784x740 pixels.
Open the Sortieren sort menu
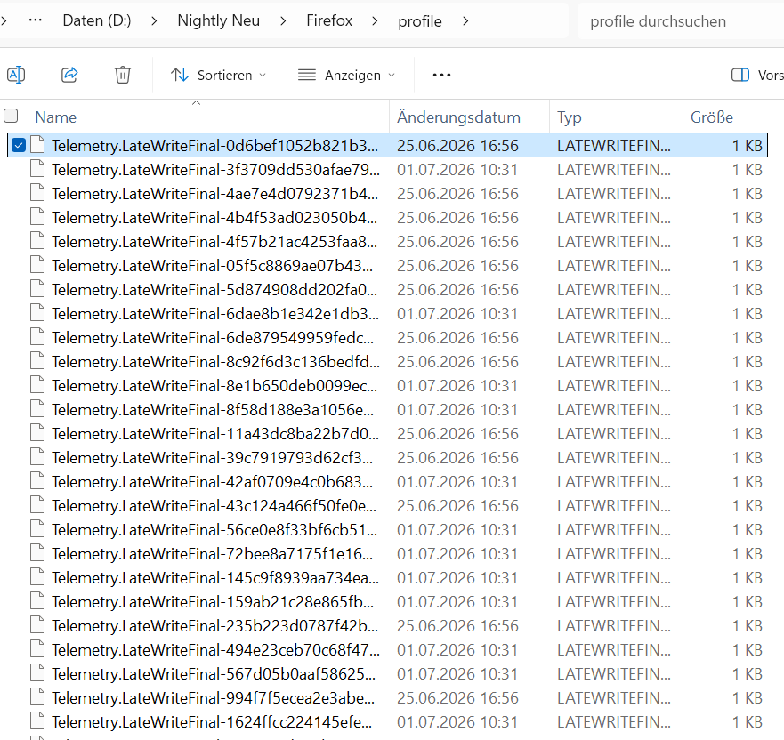pyautogui.click(x=219, y=76)
